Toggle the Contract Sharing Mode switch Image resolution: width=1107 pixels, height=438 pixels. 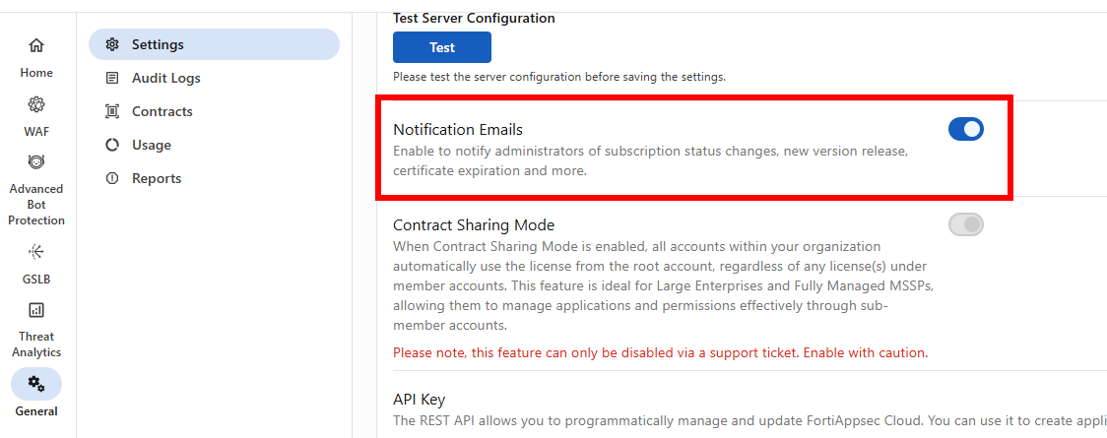(x=965, y=225)
